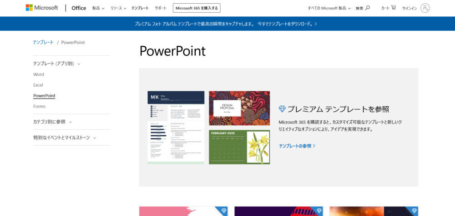Expand the リソース dropdown menu

point(118,8)
